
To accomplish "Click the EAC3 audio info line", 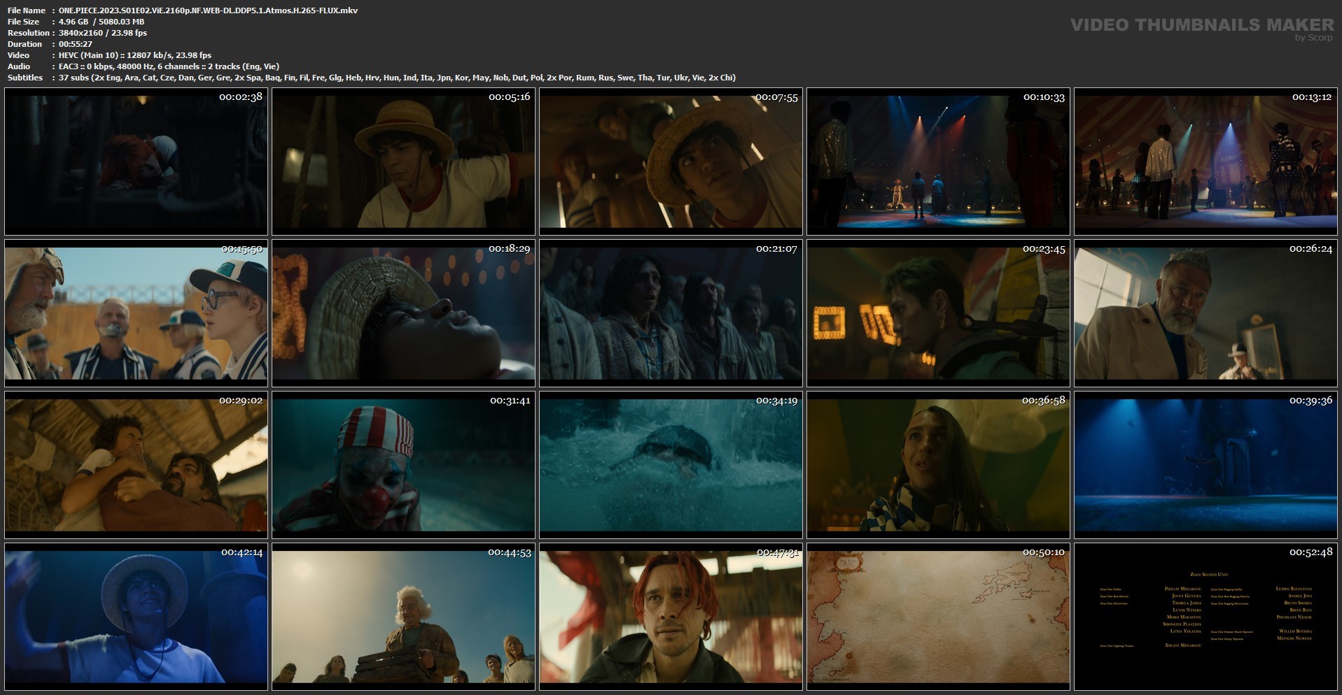I will [169, 66].
